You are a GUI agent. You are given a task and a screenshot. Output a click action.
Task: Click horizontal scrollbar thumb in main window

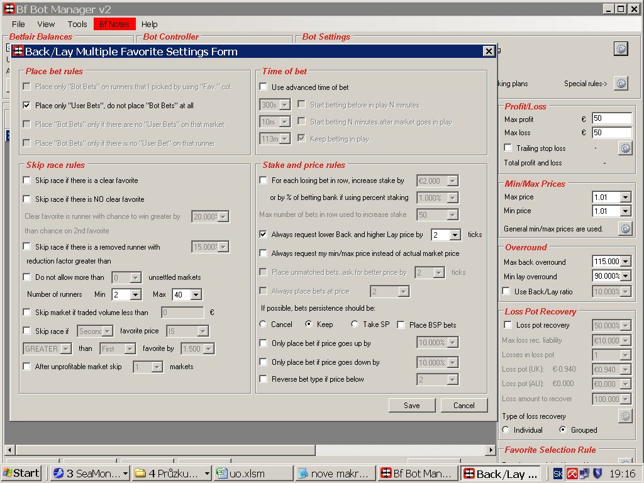(x=165, y=450)
